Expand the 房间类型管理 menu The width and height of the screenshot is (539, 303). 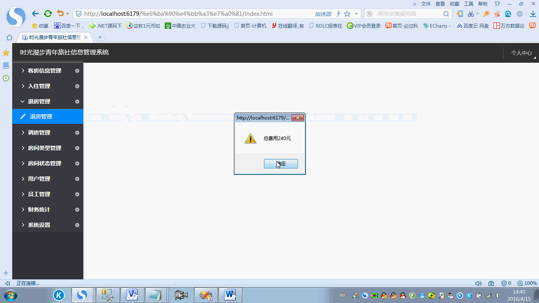(x=48, y=148)
